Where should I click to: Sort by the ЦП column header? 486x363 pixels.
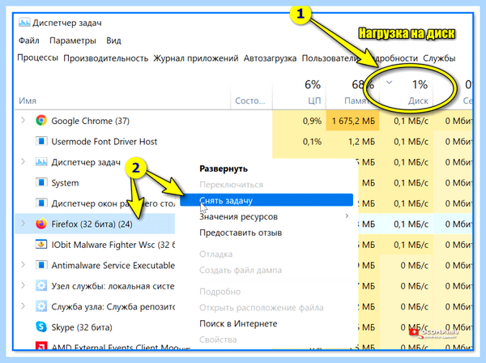314,100
